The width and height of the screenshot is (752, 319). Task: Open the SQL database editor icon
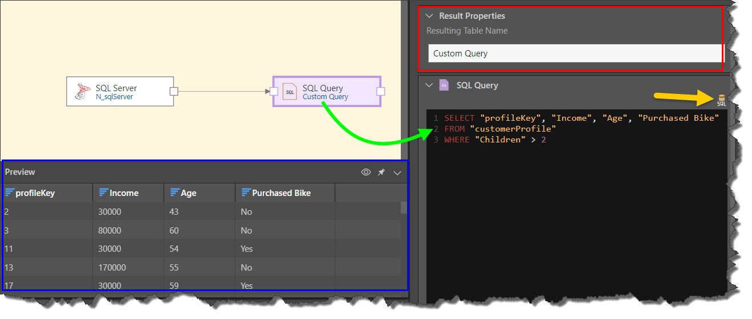[x=721, y=100]
